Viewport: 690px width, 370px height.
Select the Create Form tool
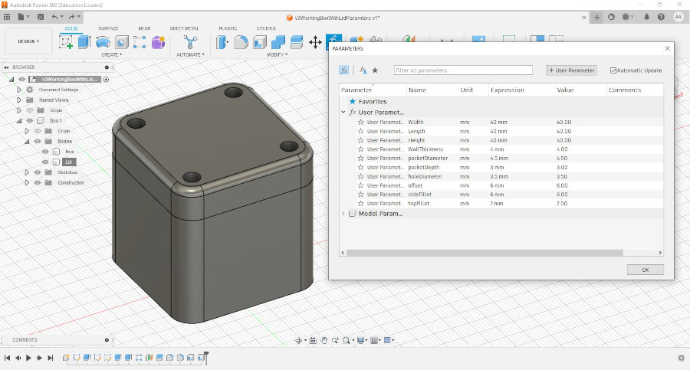point(158,42)
